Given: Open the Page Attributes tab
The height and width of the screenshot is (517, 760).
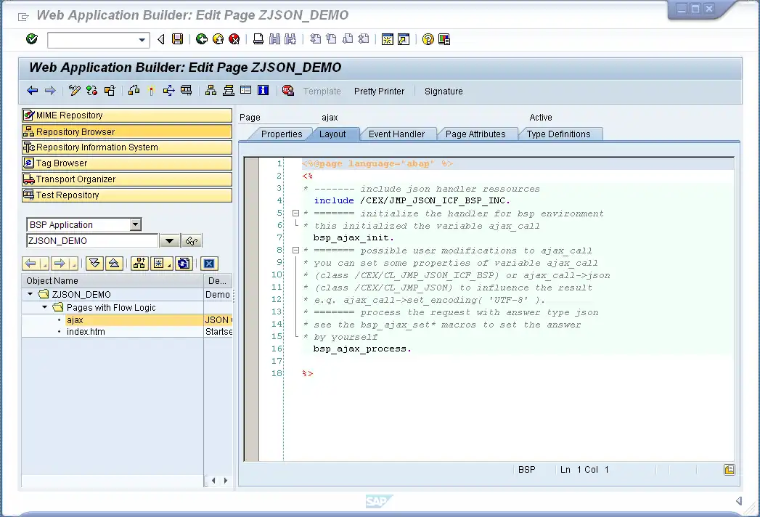Looking at the screenshot, I should coord(475,134).
